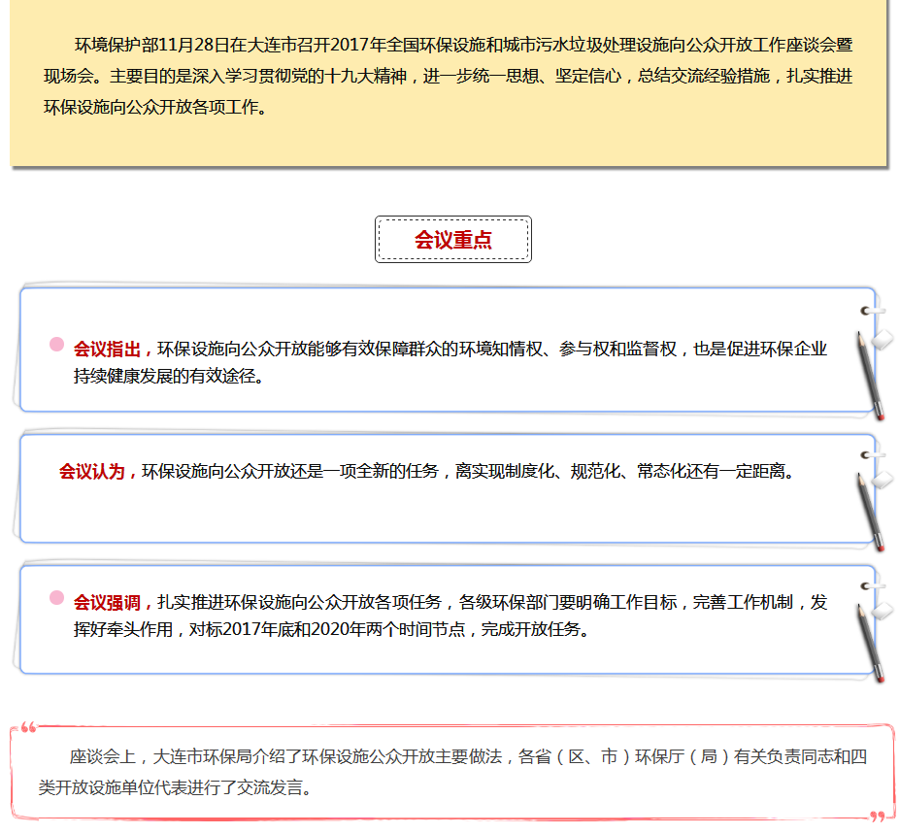
Task: Click the pin clip atop the 会议指出 card
Action: (871, 312)
